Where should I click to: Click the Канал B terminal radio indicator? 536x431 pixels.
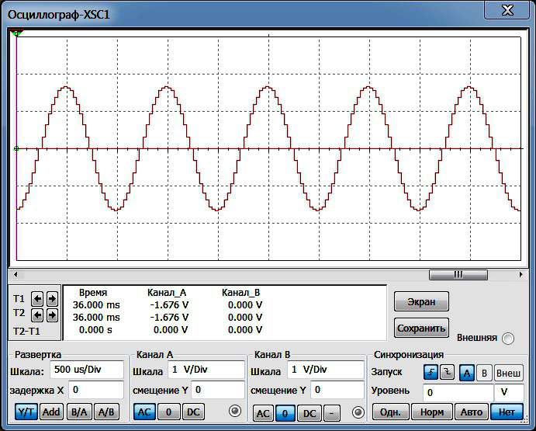tap(358, 412)
